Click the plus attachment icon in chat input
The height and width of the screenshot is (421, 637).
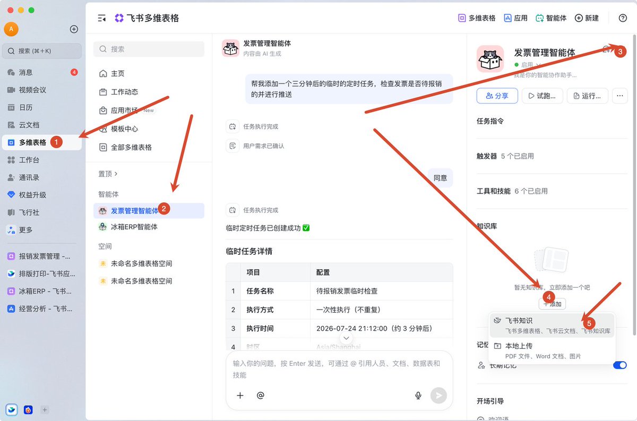[x=240, y=396]
